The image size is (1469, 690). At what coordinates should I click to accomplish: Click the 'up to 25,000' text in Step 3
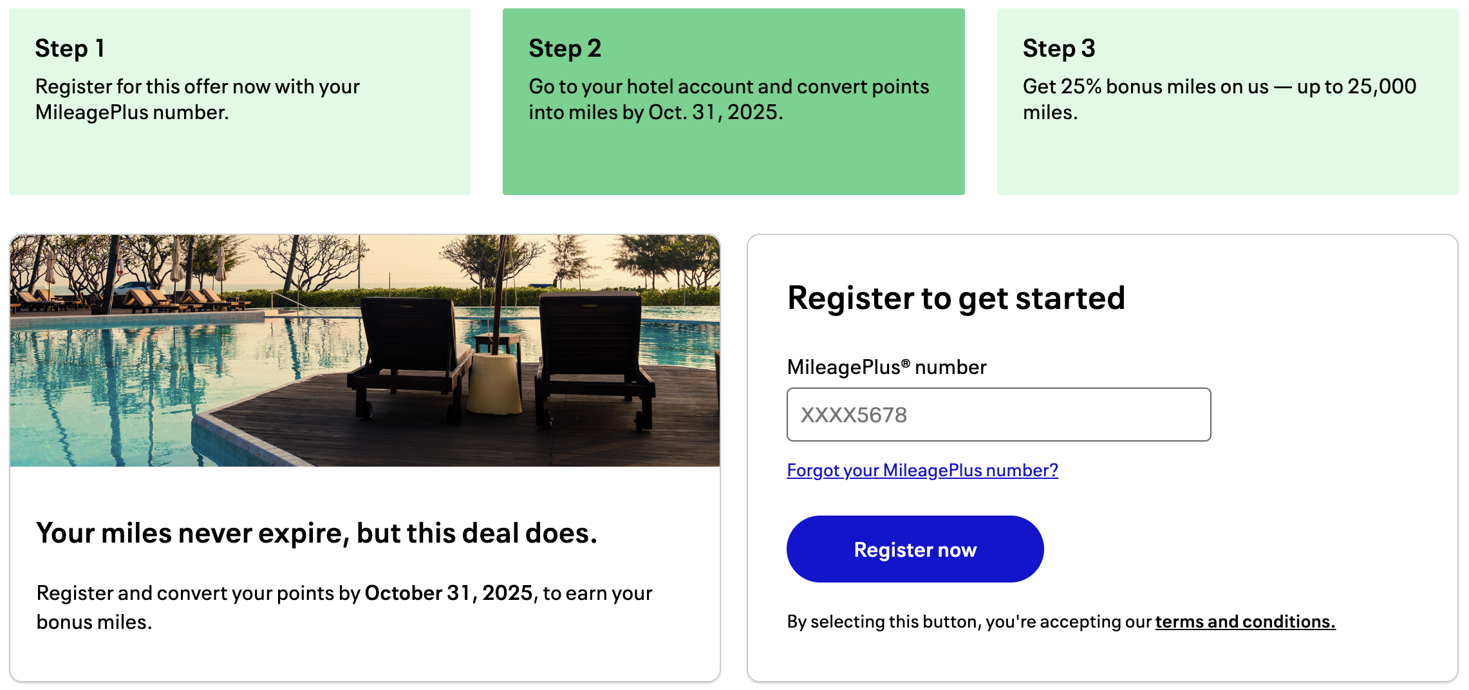coord(1356,87)
